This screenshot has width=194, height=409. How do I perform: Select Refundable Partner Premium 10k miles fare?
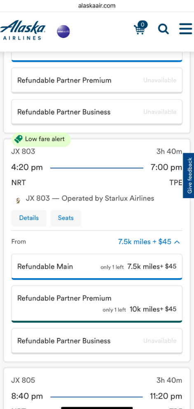(x=97, y=304)
